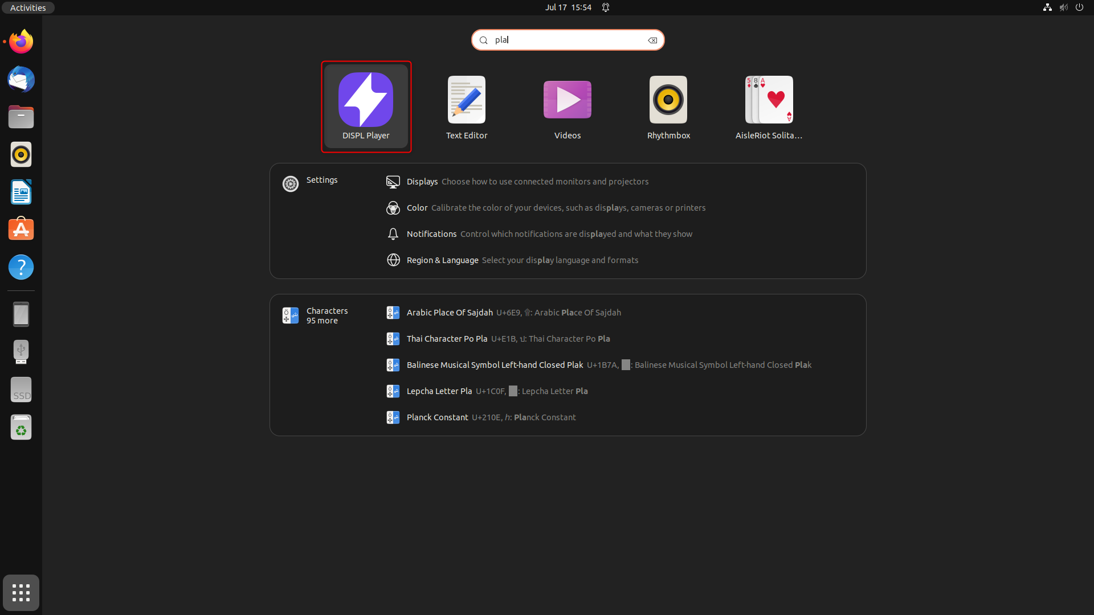1094x615 pixels.
Task: Open Thunderbird Mail in the dock
Action: [21, 79]
